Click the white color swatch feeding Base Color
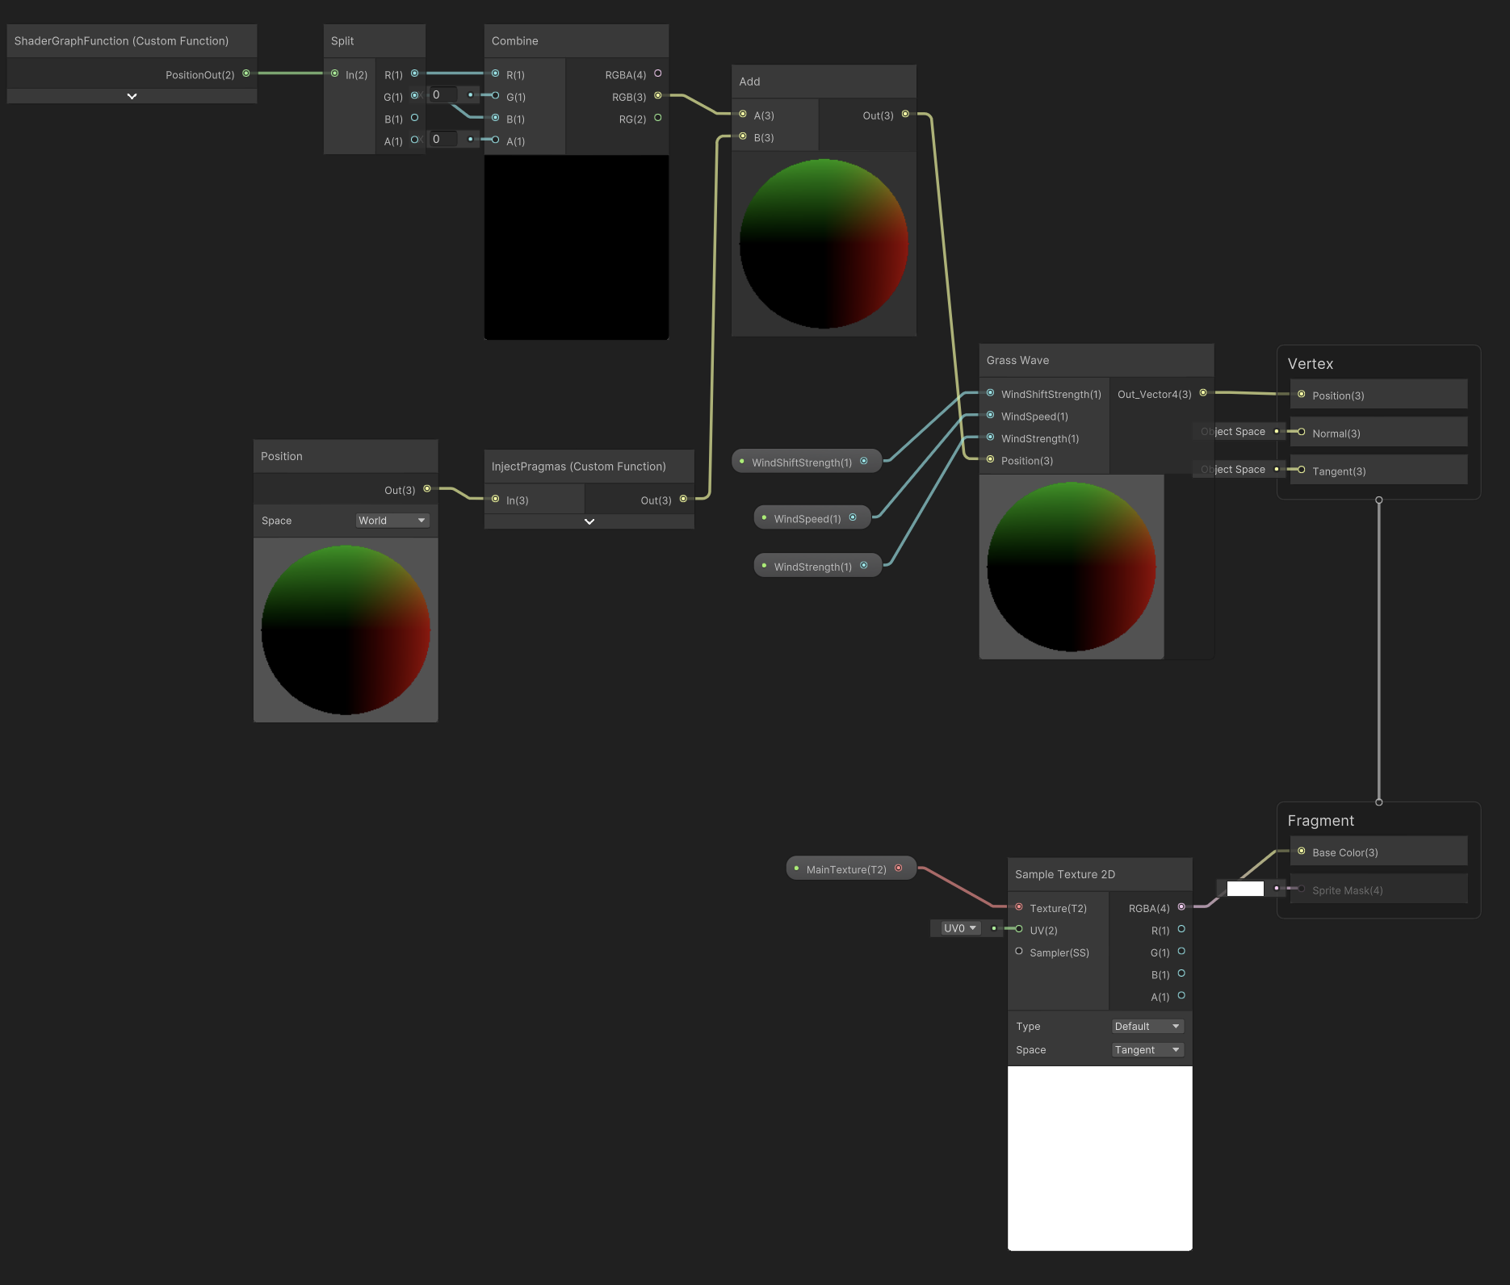The width and height of the screenshot is (1510, 1285). coord(1244,888)
